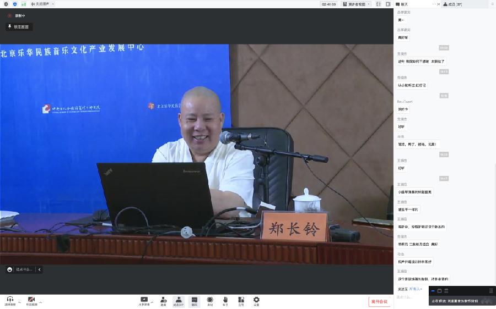The width and height of the screenshot is (496, 309).
Task: Click the chat message '真好呀'
Action: point(403,37)
